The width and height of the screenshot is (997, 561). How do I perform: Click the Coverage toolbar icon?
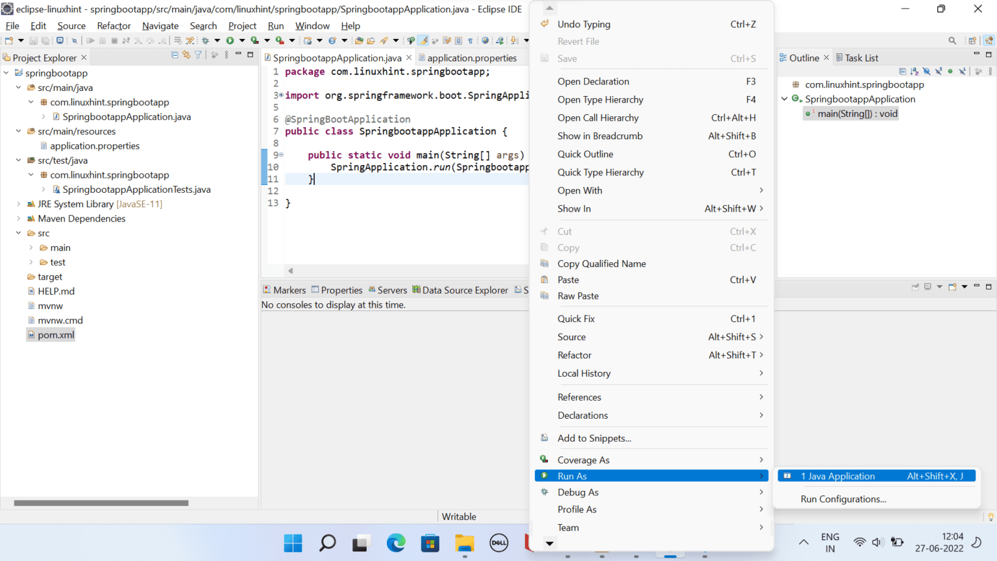254,40
